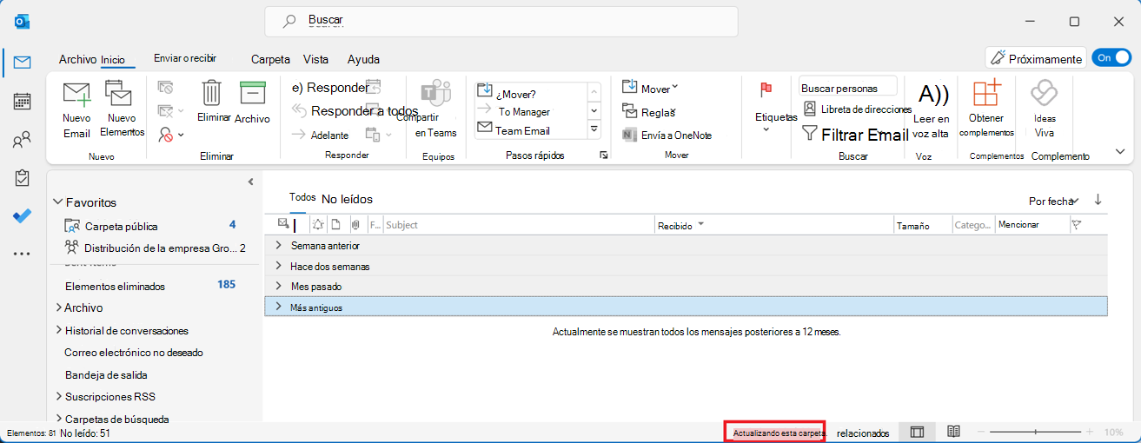Click the Envía a OneNote icon
This screenshot has width=1141, height=443.
(667, 135)
